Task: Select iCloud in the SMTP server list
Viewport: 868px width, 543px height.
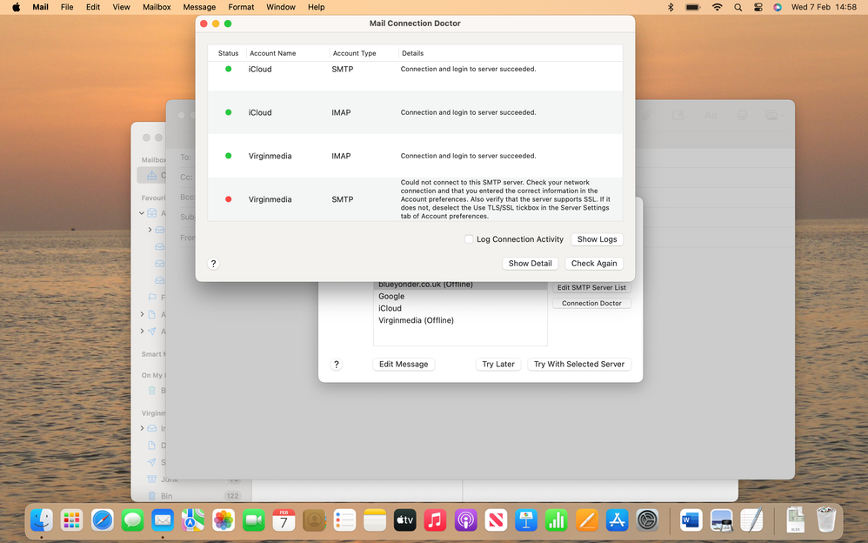Action: coord(390,309)
